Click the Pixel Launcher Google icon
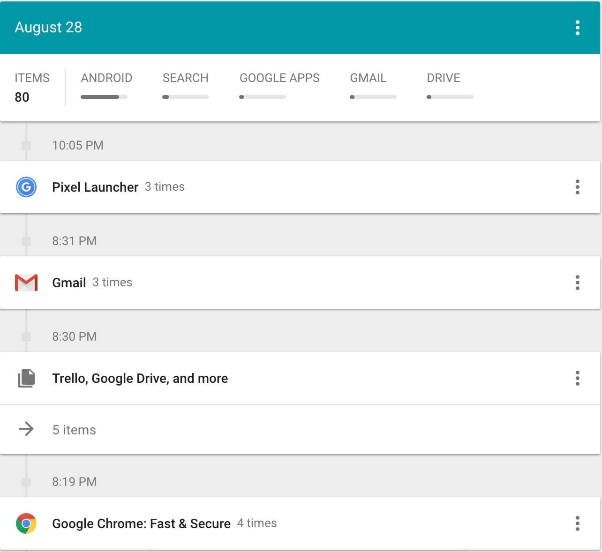Image resolution: width=602 pixels, height=552 pixels. tap(26, 187)
